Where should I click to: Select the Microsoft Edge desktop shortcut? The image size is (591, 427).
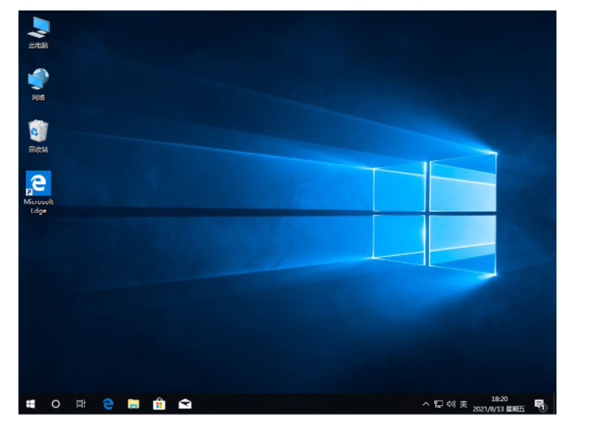point(38,190)
